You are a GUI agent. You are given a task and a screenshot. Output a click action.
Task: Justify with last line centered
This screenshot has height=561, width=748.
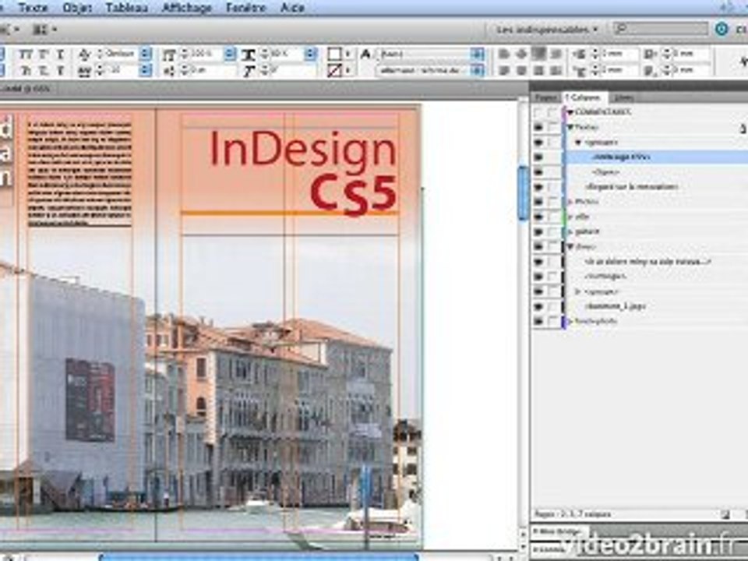(x=521, y=71)
